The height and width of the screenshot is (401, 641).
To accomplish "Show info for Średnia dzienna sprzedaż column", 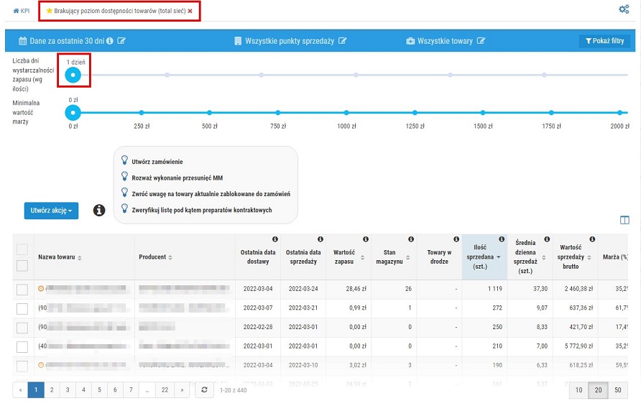I will coord(547,239).
